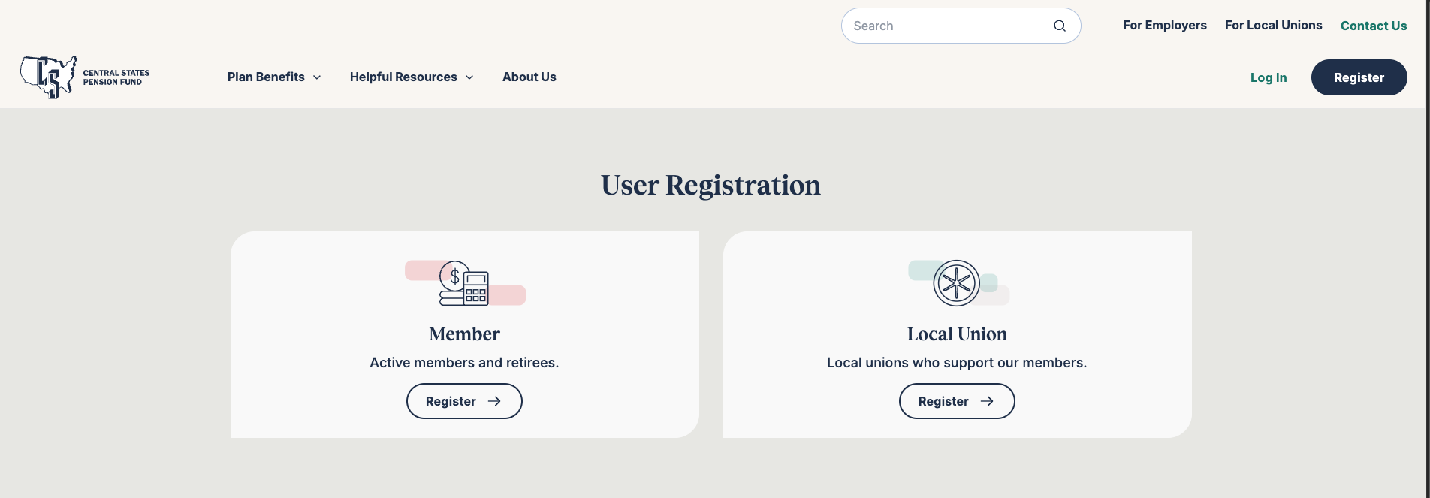Viewport: 1430px width, 498px height.
Task: Click Register under Member card
Action: point(464,401)
